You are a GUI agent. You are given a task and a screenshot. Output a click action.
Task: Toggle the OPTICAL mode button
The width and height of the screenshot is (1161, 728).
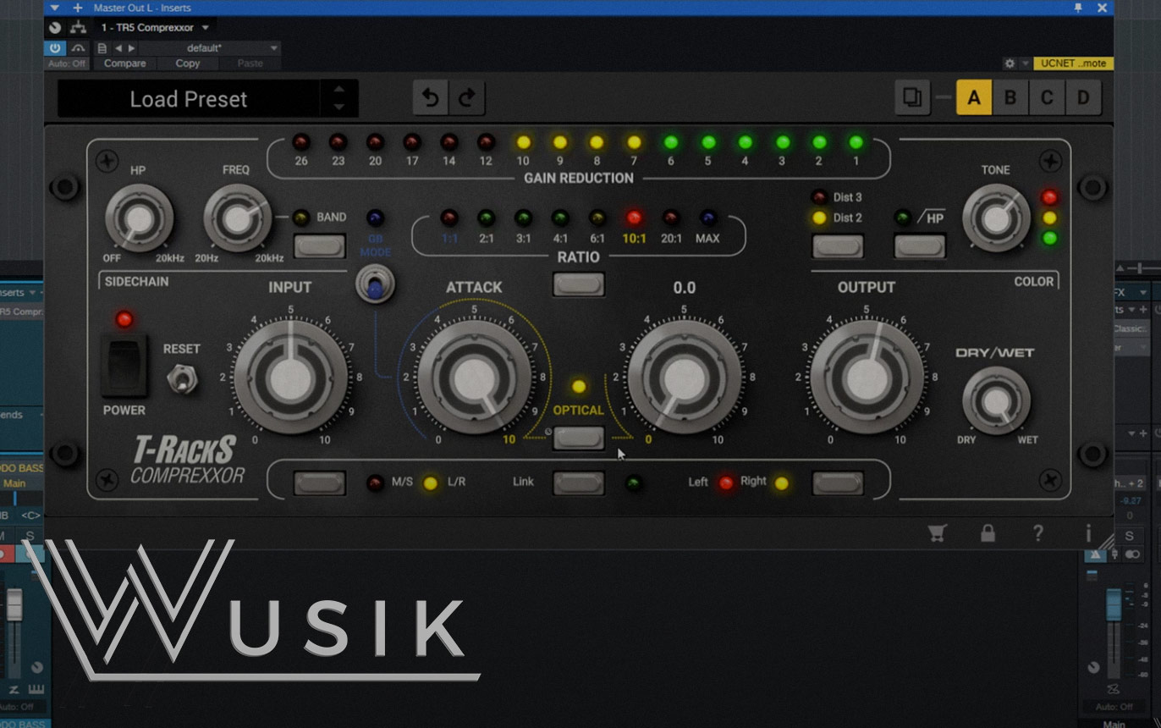click(x=579, y=438)
